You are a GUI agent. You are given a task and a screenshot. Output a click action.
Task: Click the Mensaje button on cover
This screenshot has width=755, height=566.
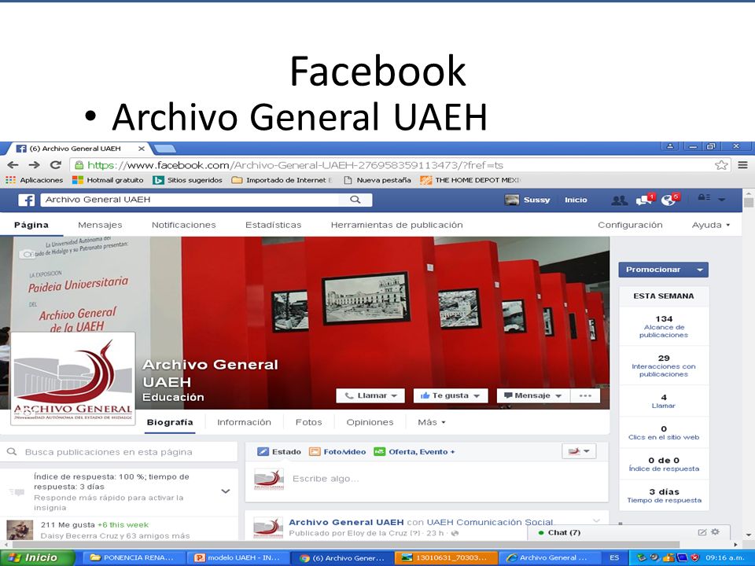click(533, 395)
